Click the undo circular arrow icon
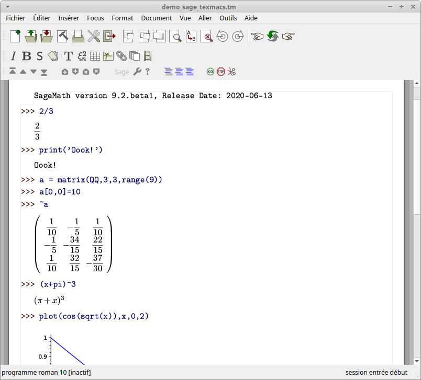 coord(222,37)
